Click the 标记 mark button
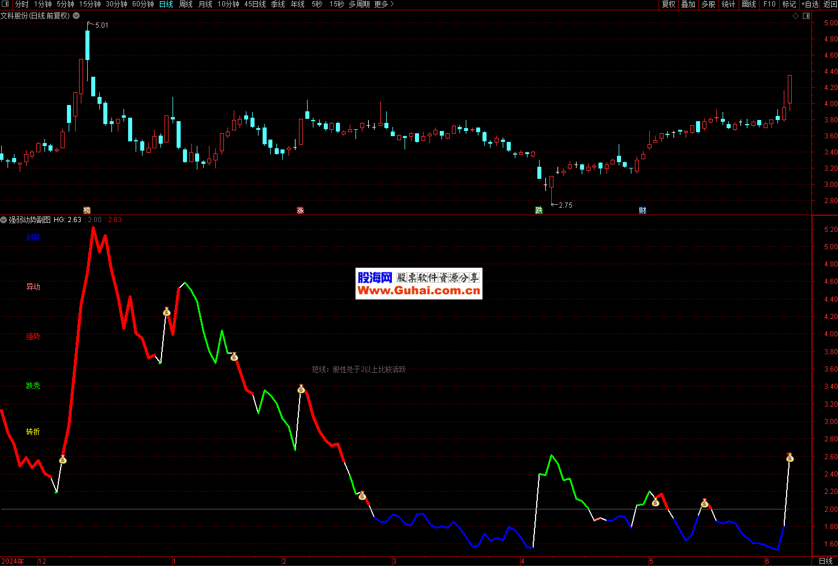Viewport: 838px width, 566px height. (789, 4)
